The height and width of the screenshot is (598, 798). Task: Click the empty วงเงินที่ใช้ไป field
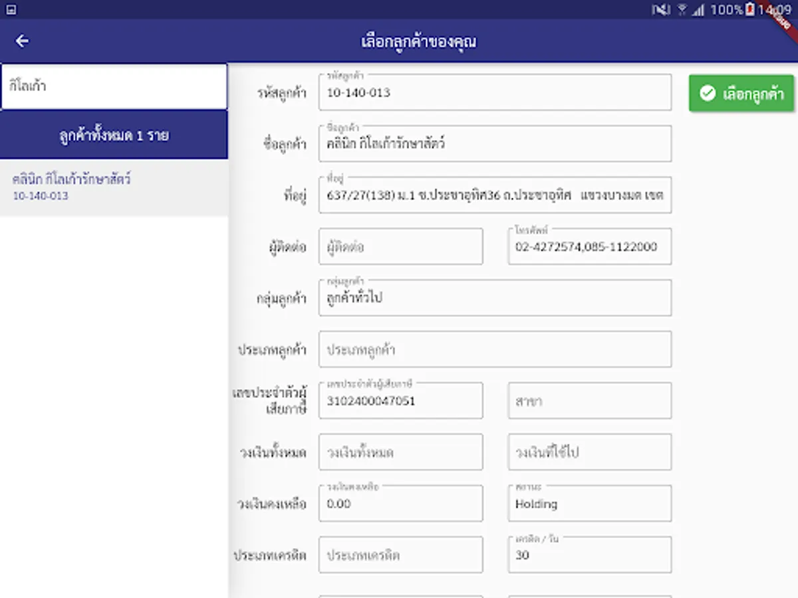point(590,452)
